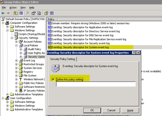Click the Event Log tree icon
Image resolution: width=162 pixels, height=116 pixels.
(x=21, y=61)
